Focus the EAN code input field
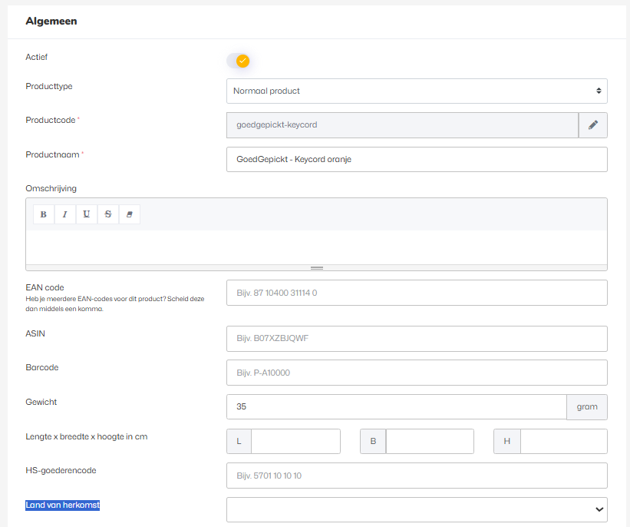This screenshot has width=630, height=527. coord(417,293)
